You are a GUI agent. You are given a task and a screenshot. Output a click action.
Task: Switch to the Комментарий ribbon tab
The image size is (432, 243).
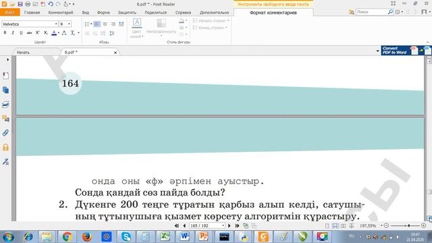click(61, 12)
